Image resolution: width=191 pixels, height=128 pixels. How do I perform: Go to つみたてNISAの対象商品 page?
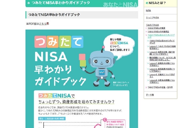158,32
